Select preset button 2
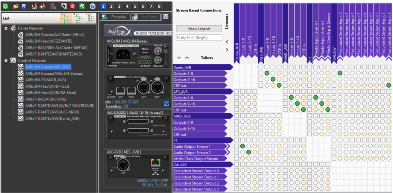Image resolution: width=393 pixels, height=193 pixels. (111, 7)
